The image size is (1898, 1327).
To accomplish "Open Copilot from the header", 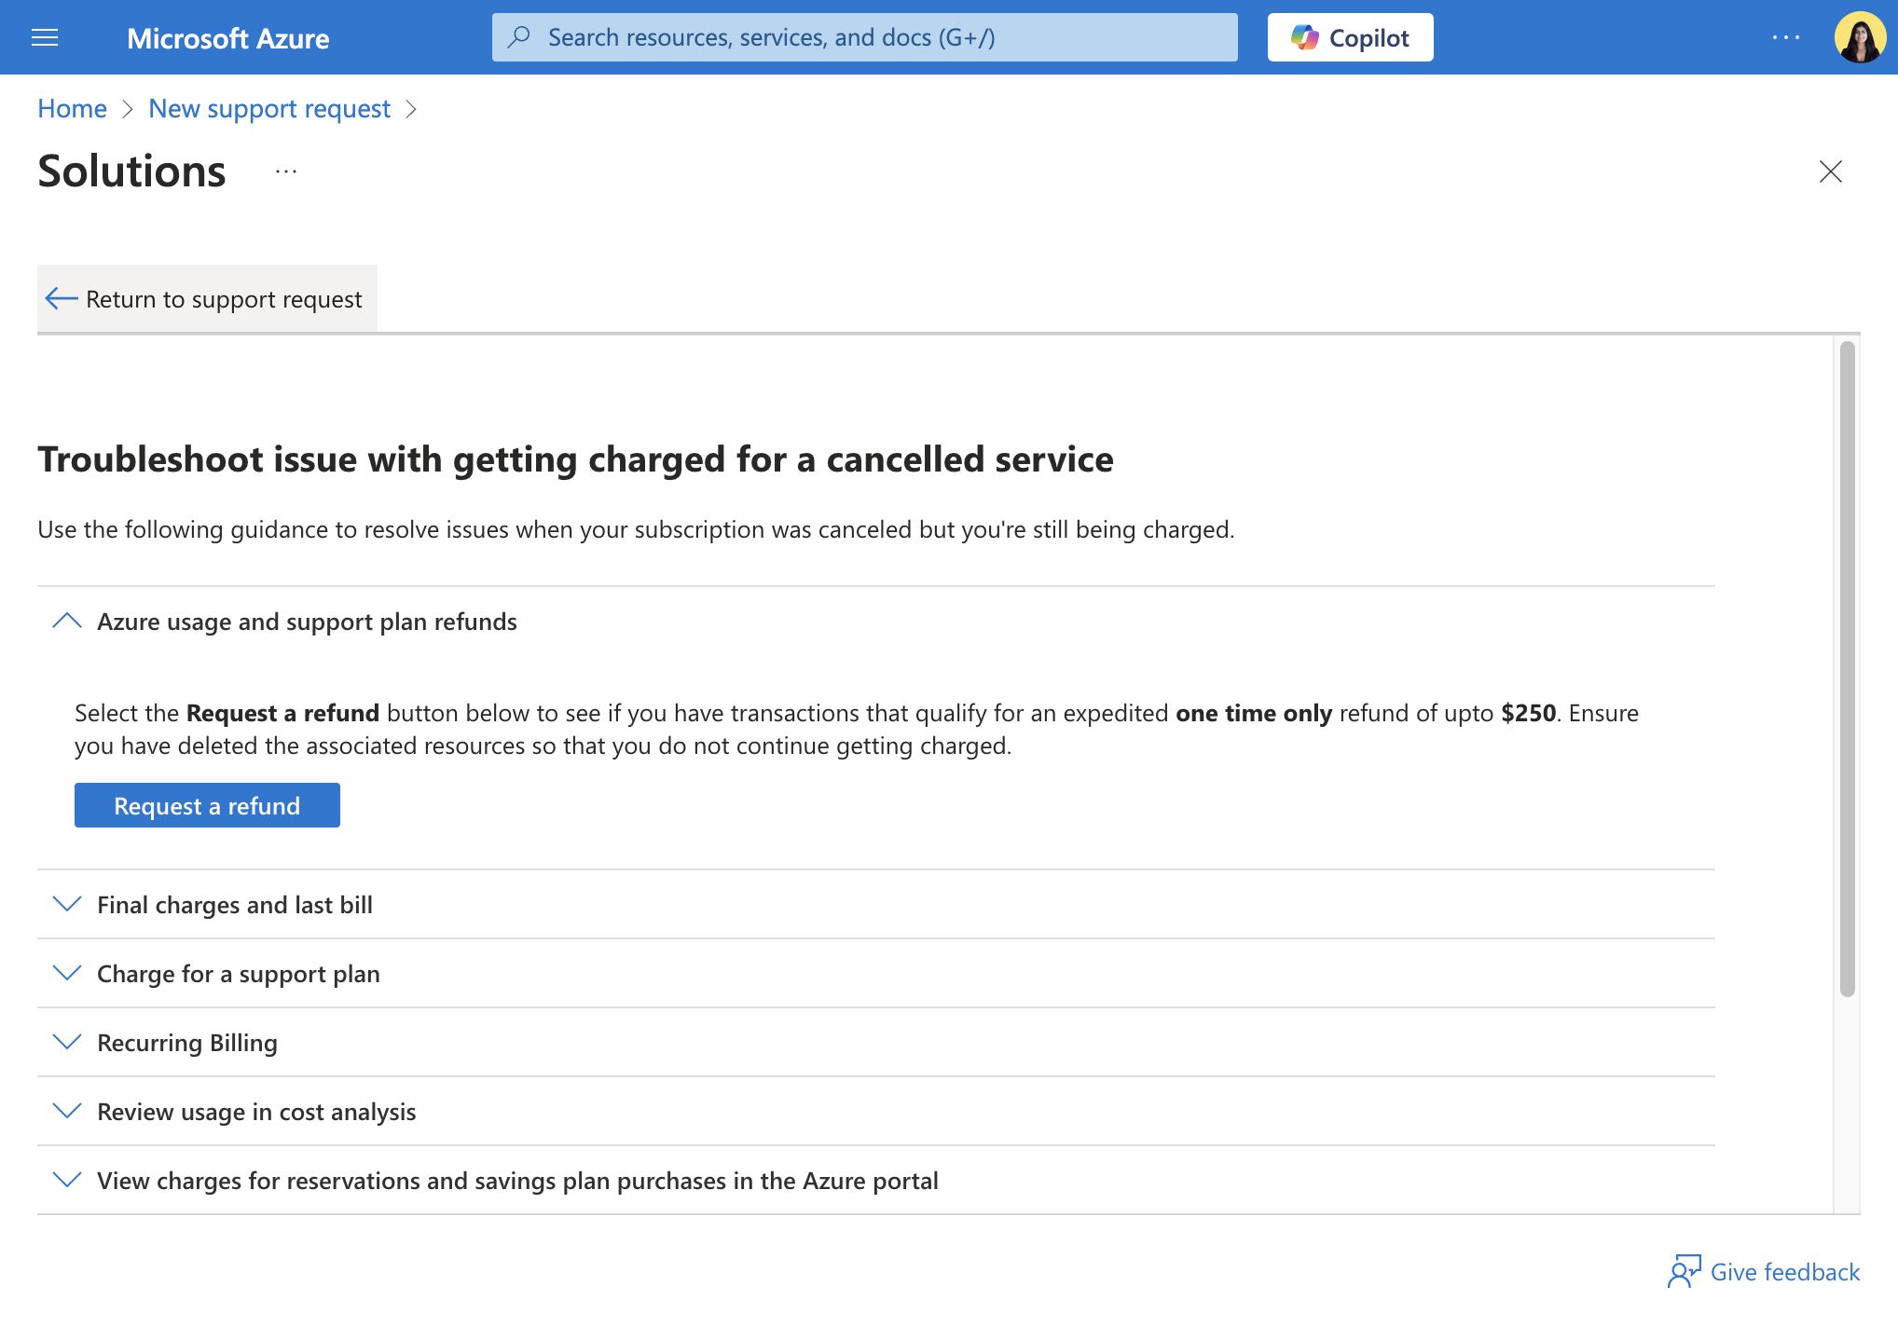I will pos(1350,37).
